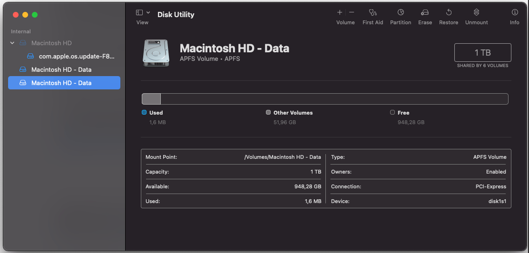Click the 948,28 GB value under Free
This screenshot has width=529, height=253.
[x=411, y=122]
